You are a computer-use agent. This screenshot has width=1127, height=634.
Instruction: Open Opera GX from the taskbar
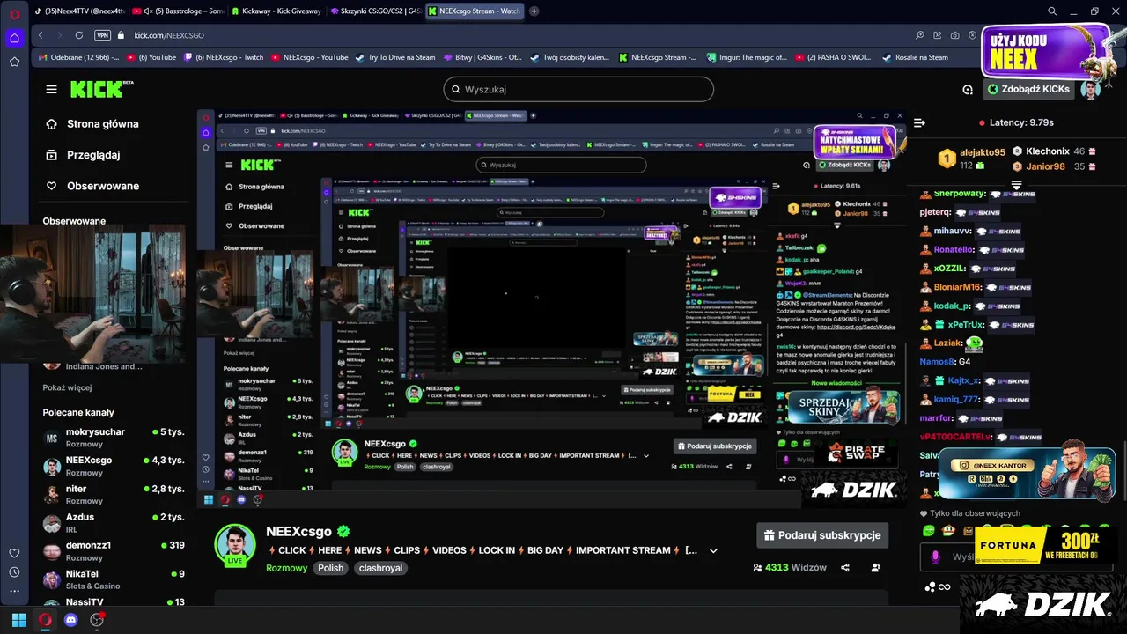[45, 620]
